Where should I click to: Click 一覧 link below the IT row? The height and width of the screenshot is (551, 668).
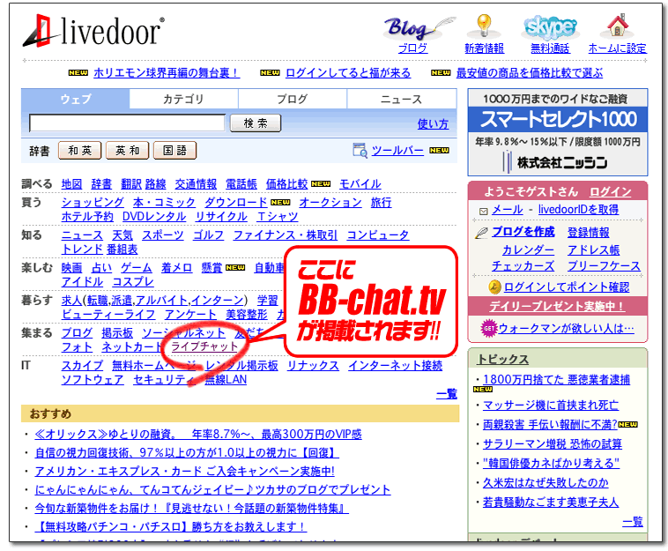click(x=447, y=394)
